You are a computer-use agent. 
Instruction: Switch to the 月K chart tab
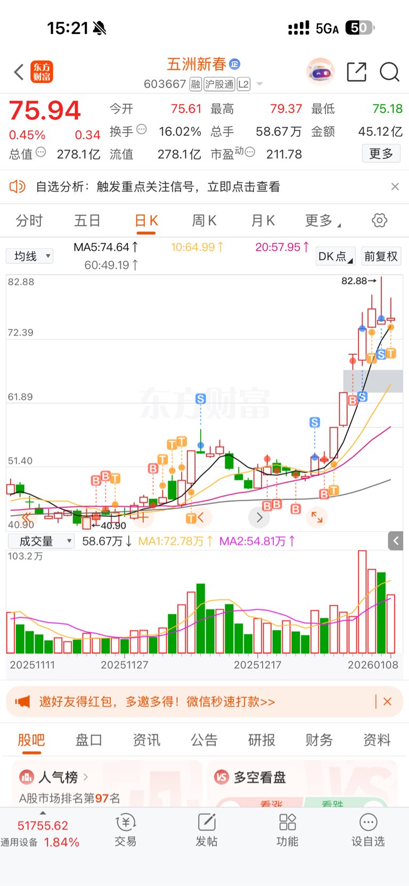pyautogui.click(x=263, y=221)
